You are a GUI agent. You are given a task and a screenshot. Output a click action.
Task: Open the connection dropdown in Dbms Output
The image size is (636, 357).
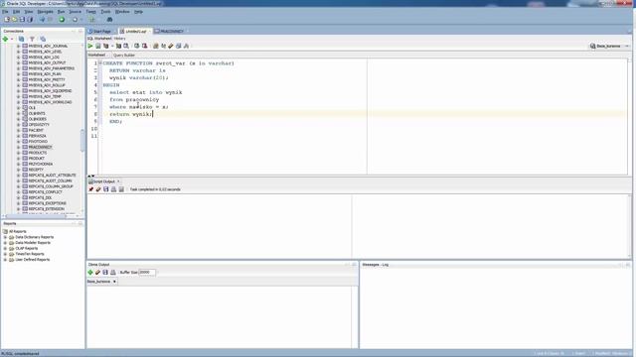tap(114, 282)
